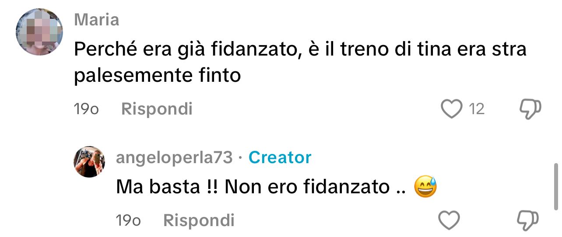Image resolution: width=562 pixels, height=237 pixels.
Task: Click the sweating smile emoji in reply
Action: [x=425, y=188]
